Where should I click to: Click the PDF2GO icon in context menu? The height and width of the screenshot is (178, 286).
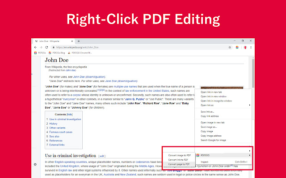click(x=198, y=155)
